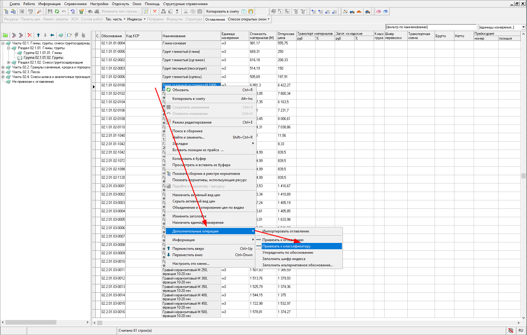Open the Справочники menu
The height and width of the screenshot is (335, 527).
tap(75, 4)
